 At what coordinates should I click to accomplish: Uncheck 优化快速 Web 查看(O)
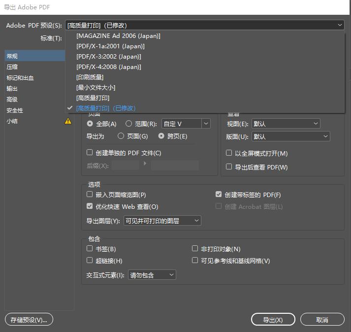[90, 206]
